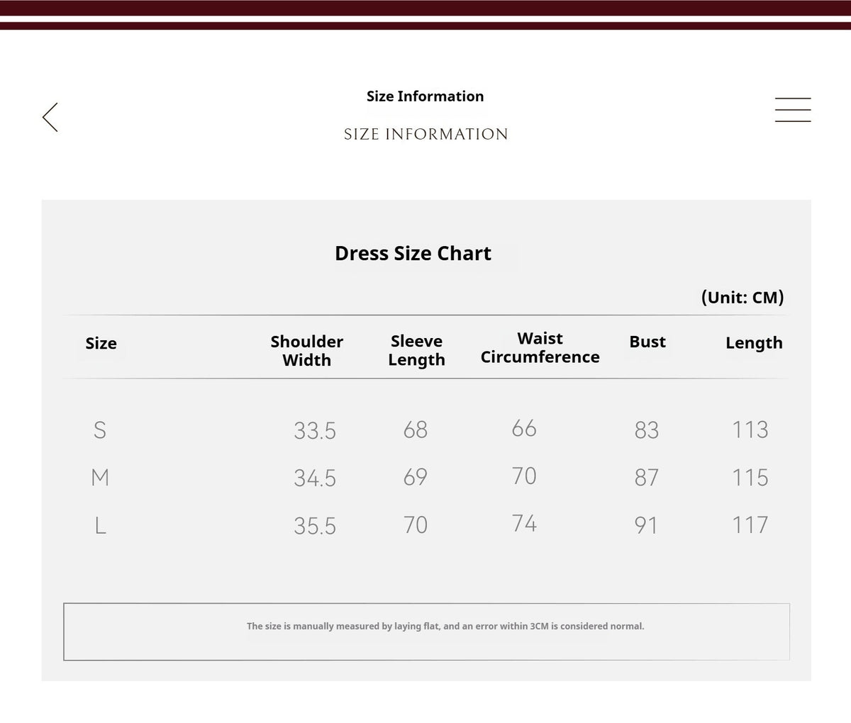Click the manual measurement error note
Viewport: 851px width, 723px height.
(x=445, y=626)
